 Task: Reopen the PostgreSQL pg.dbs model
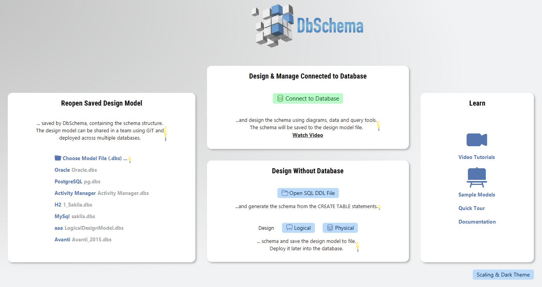click(x=77, y=181)
